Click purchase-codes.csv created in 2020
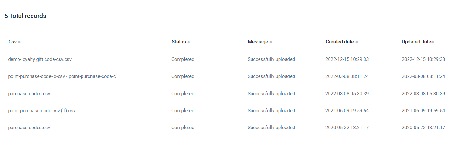461x144 pixels. pyautogui.click(x=29, y=128)
